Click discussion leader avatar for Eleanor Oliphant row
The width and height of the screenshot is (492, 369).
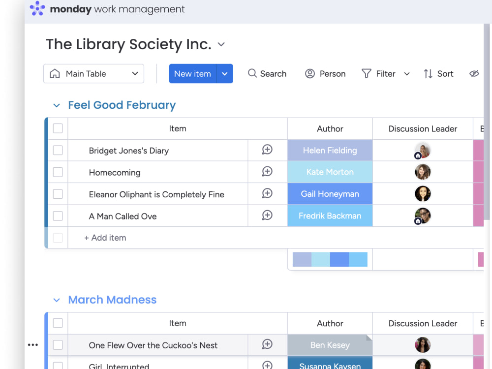423,194
